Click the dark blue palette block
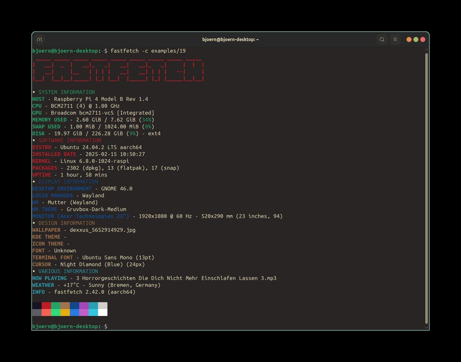461x362 pixels. 75,306
